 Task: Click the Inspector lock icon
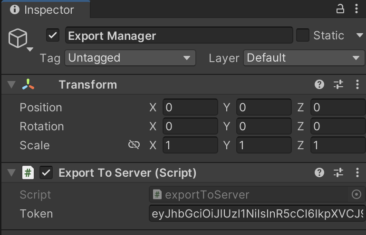tap(340, 9)
